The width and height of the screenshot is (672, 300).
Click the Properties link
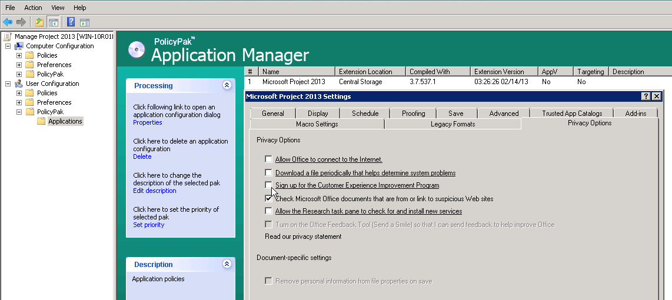[x=148, y=122]
